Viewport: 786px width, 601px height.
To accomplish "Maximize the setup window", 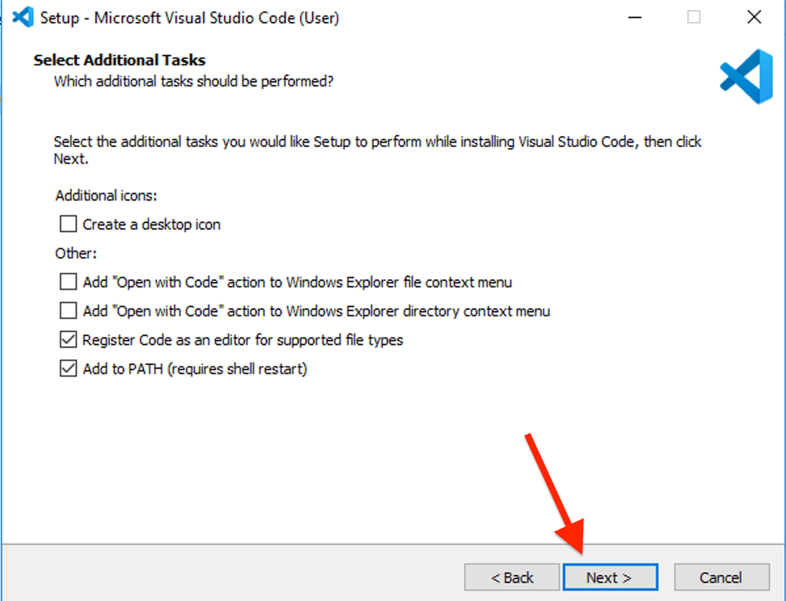I will (693, 17).
